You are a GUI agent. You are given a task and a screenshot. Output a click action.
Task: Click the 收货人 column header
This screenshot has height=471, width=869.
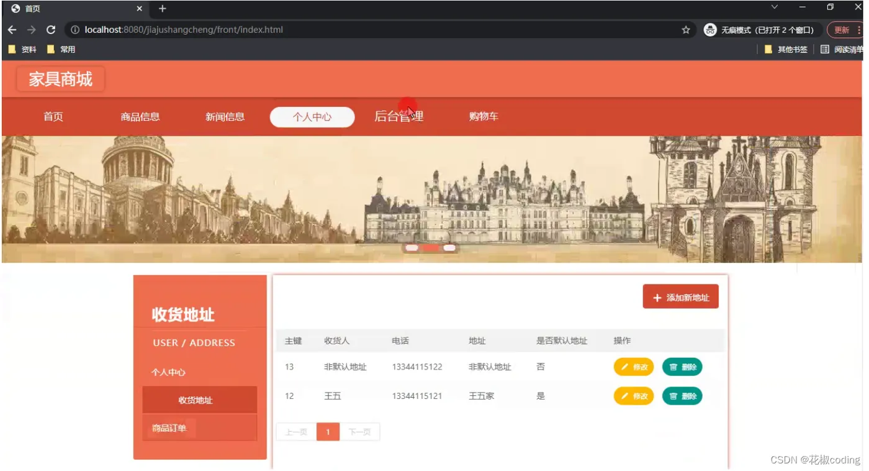[x=336, y=341]
